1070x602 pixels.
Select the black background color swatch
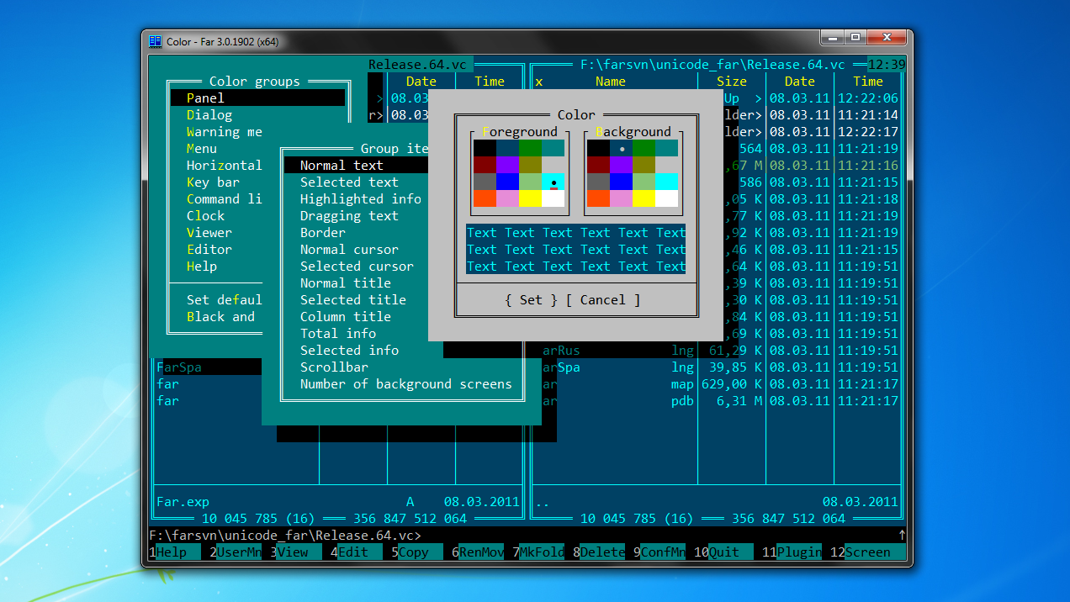click(598, 148)
